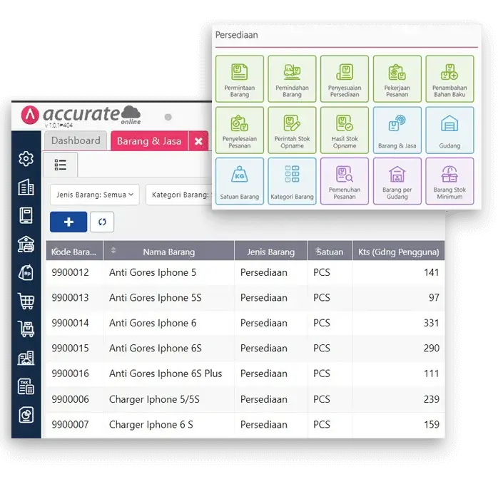Sort by the Nama Barang column arrows
Viewport: 498px width, 479px height.
point(113,251)
